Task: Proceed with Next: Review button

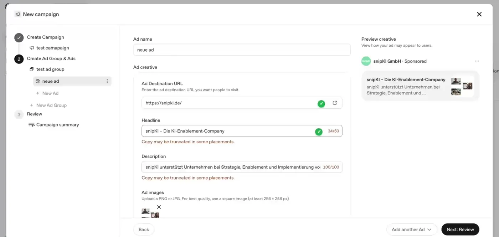Action: [460, 230]
